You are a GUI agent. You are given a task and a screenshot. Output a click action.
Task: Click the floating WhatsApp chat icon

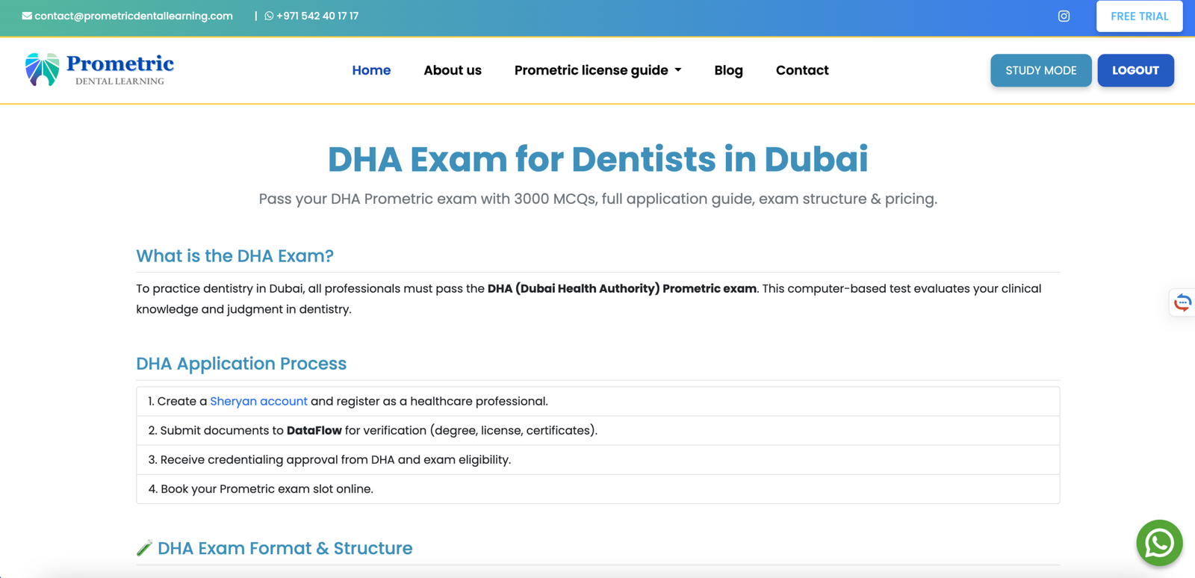click(1158, 543)
